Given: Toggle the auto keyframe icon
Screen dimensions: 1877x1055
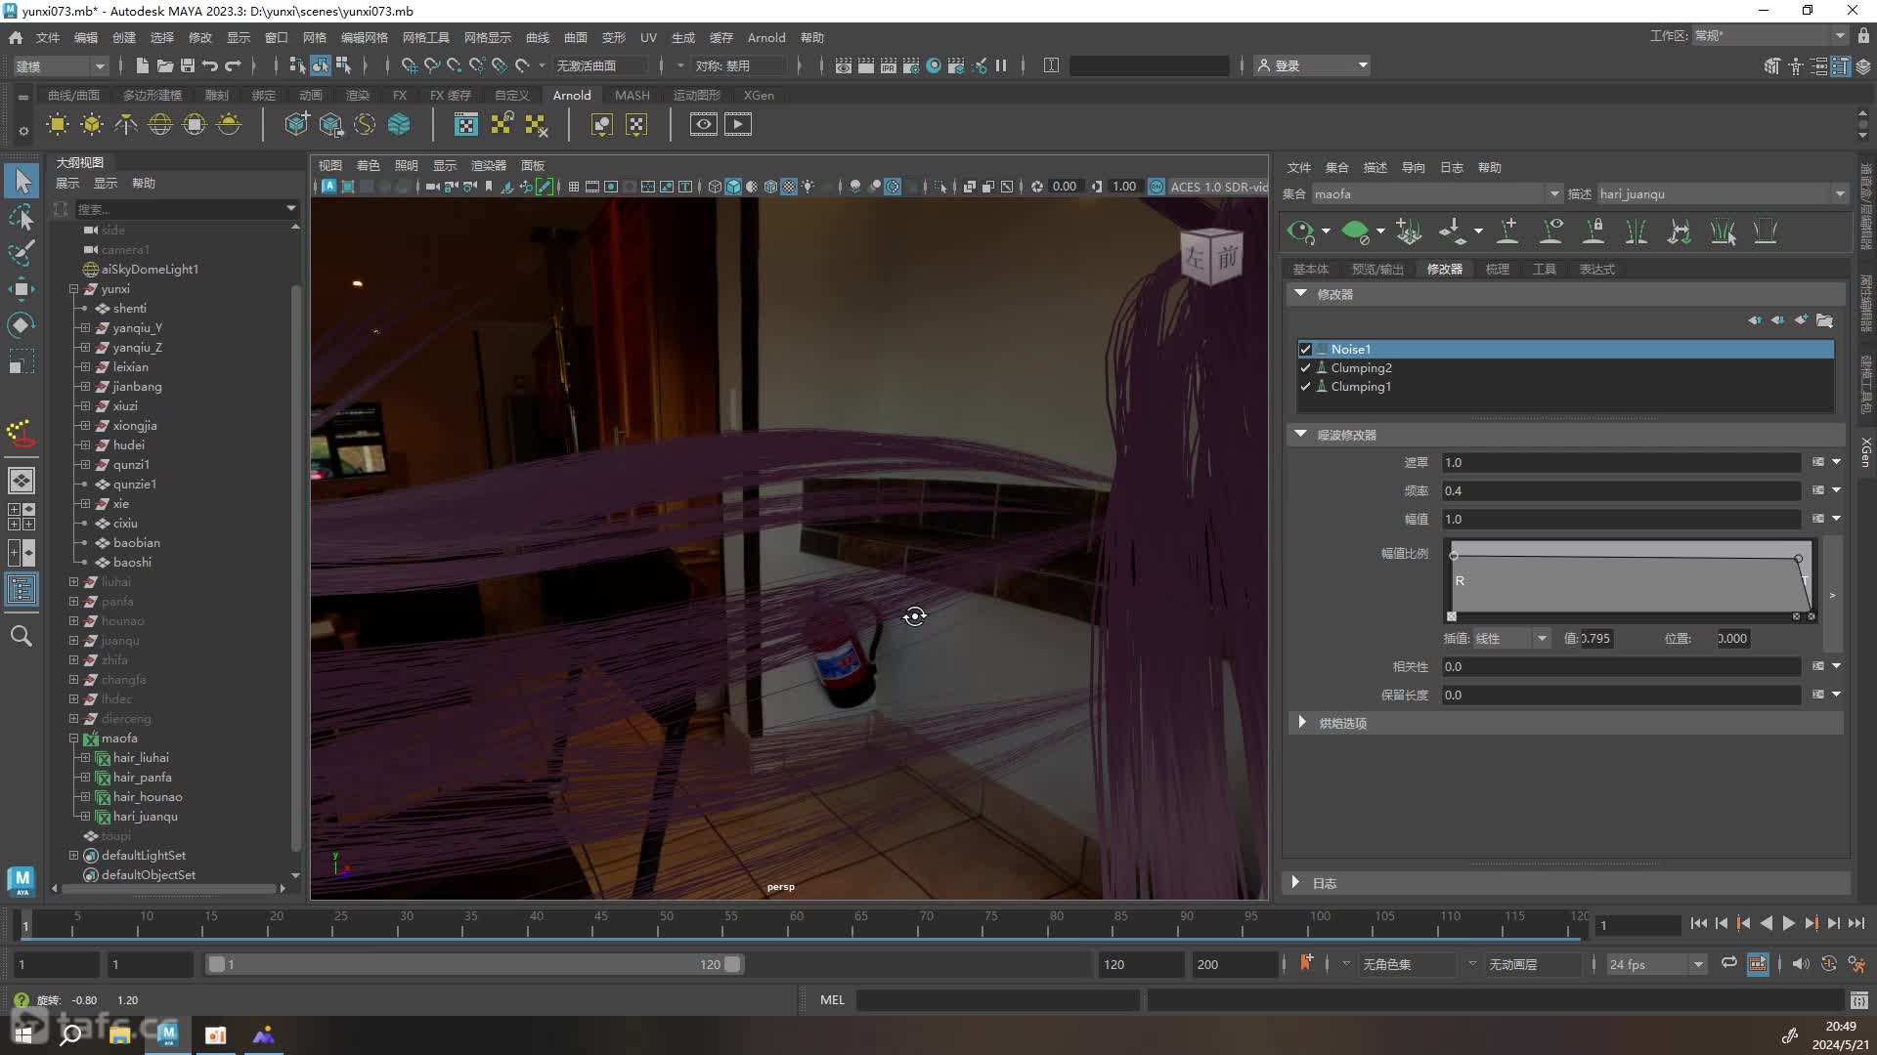Looking at the screenshot, I should point(1829,964).
